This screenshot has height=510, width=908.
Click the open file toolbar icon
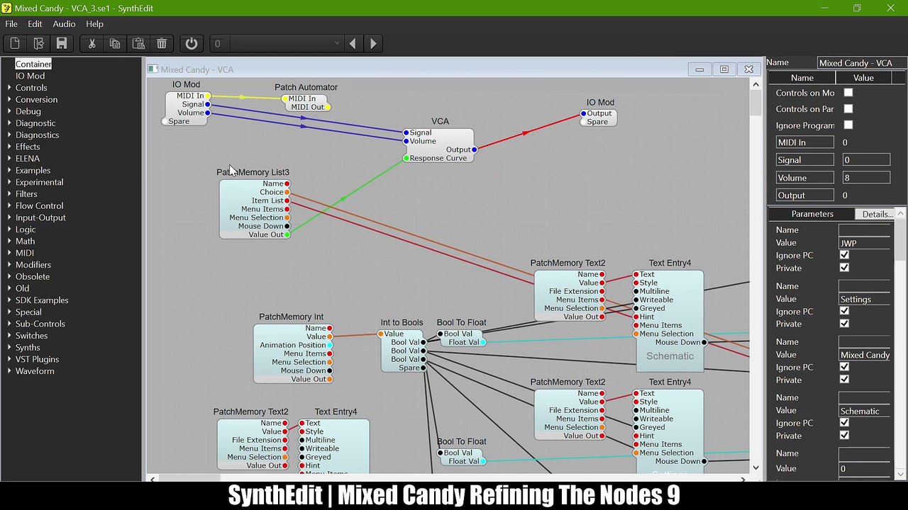[x=38, y=43]
